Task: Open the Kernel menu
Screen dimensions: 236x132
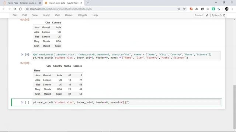Action: [69, 15]
